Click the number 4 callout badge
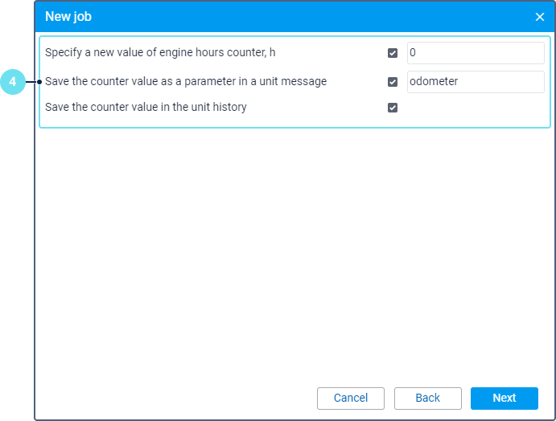The width and height of the screenshot is (556, 421). [13, 81]
